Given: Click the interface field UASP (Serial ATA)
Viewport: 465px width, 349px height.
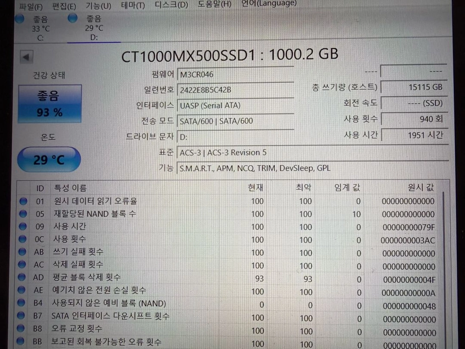Looking at the screenshot, I should point(235,106).
